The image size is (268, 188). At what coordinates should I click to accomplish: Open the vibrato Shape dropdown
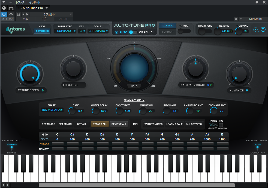[52, 110]
